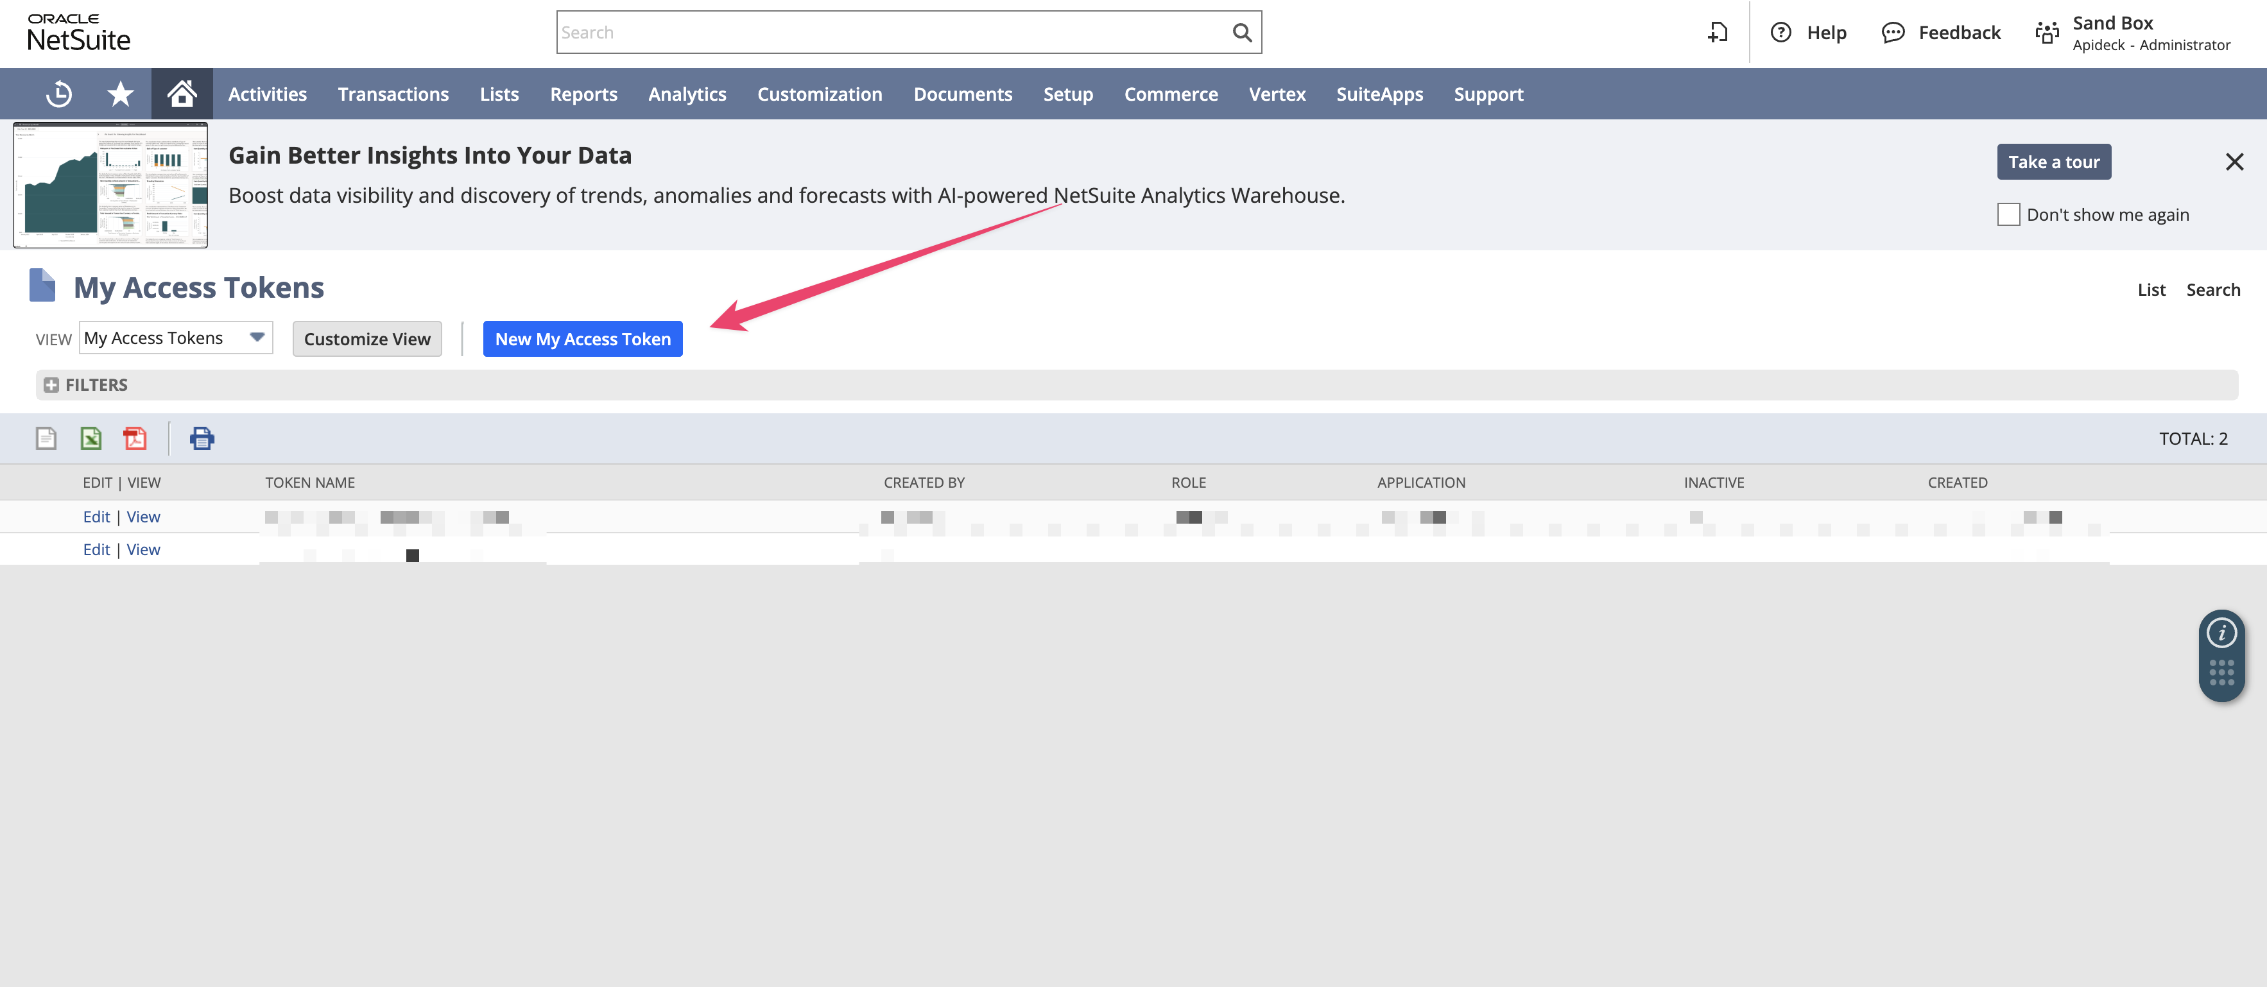
Task: Click New My Access Token button
Action: pyautogui.click(x=583, y=339)
